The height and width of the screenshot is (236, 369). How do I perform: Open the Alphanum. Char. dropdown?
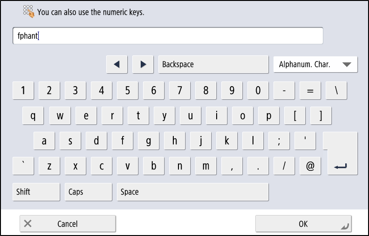coord(315,64)
